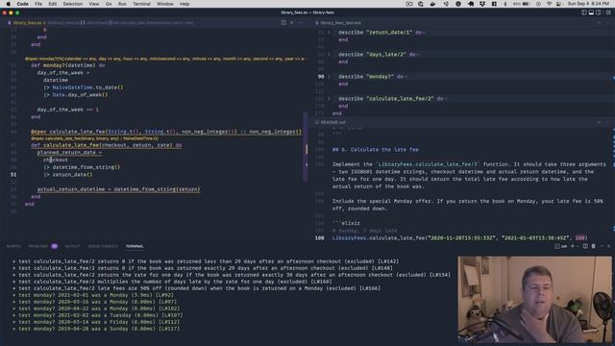The height and width of the screenshot is (346, 615).
Task: Open the Selection menu
Action: pyautogui.click(x=73, y=4)
